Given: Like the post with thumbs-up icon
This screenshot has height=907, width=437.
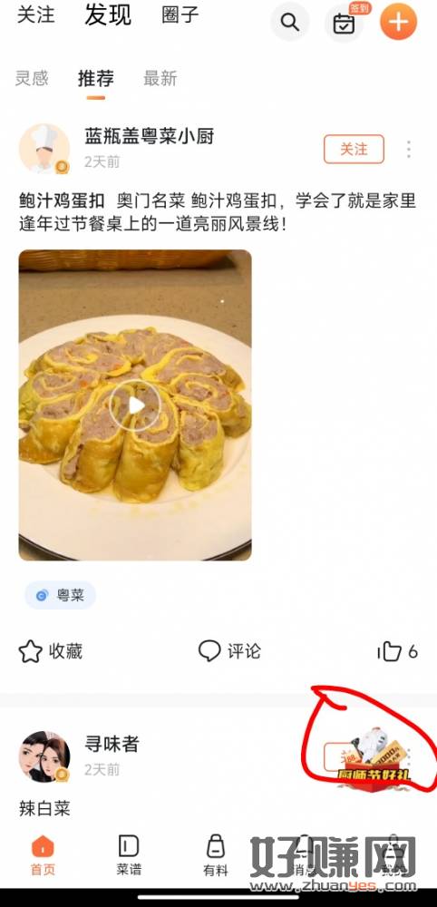Looking at the screenshot, I should [389, 651].
